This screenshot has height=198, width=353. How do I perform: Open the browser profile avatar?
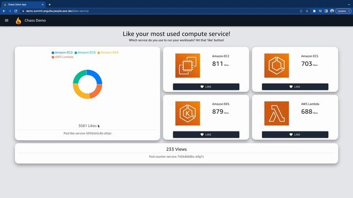pyautogui.click(x=332, y=11)
